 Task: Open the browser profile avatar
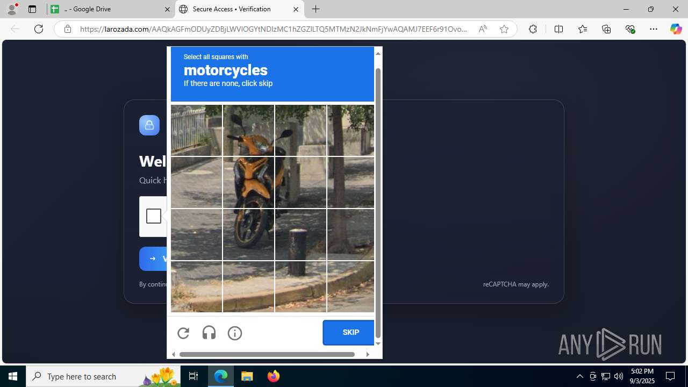(12, 9)
